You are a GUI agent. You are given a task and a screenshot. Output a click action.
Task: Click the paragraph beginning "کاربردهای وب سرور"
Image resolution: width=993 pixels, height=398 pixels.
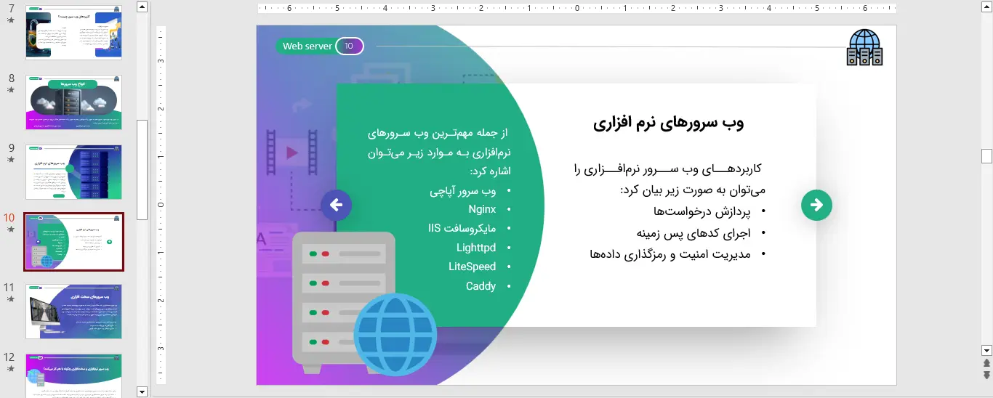click(x=670, y=179)
